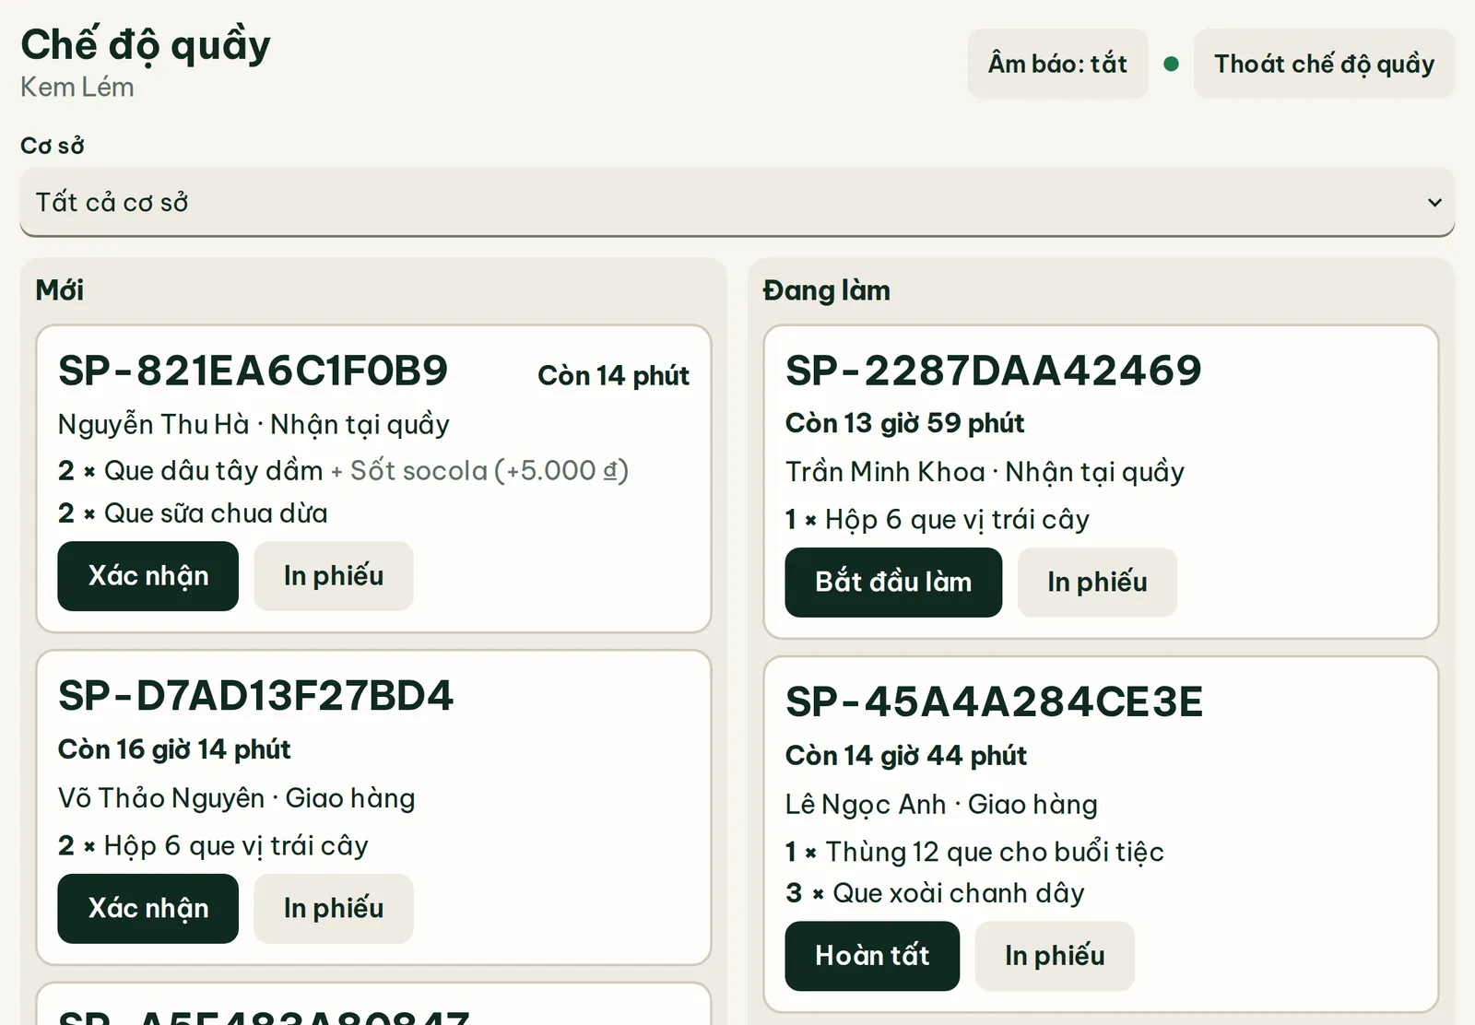Image resolution: width=1475 pixels, height=1025 pixels.
Task: Select order code SP-45A4A284CE3E
Action: pos(994,702)
